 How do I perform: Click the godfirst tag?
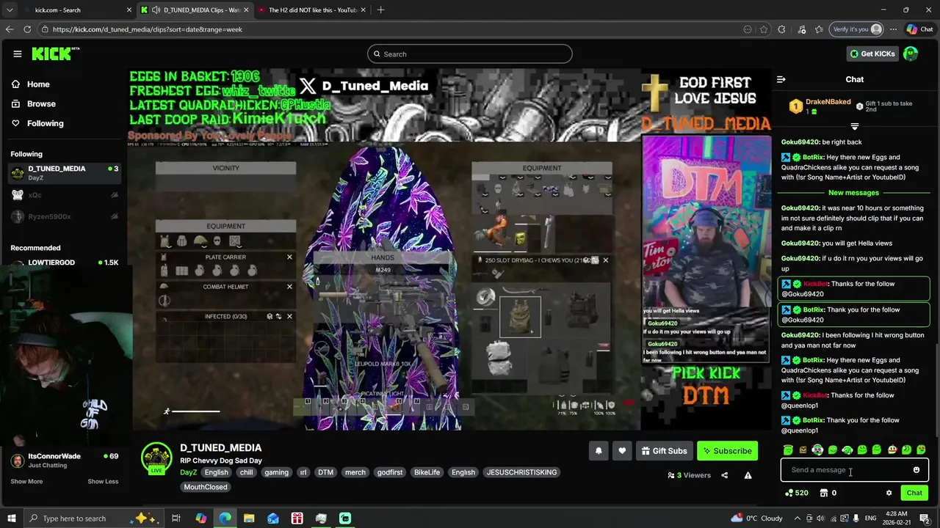coord(390,472)
